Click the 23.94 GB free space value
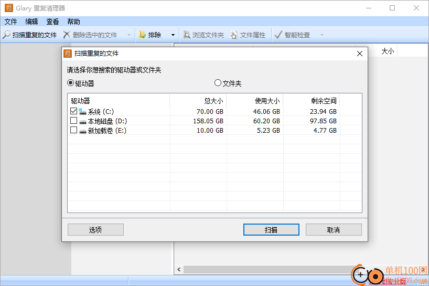Viewport: 429px width, 286px height. click(x=323, y=112)
